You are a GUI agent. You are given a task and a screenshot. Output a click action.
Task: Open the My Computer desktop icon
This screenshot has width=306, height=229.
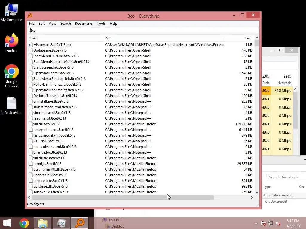12,13
